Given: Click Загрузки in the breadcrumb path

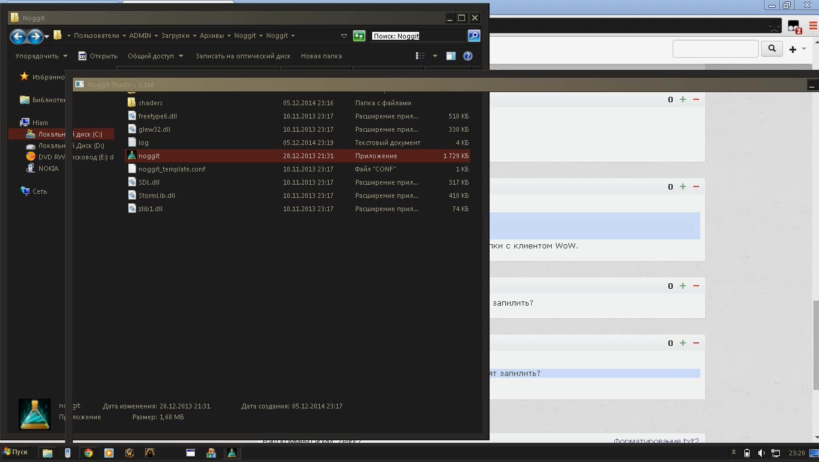Looking at the screenshot, I should point(175,35).
